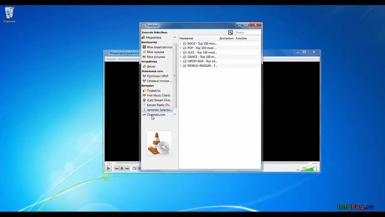Expand the WORLD+REGGAE row arrow
The width and height of the screenshot is (385, 217).
(x=180, y=66)
